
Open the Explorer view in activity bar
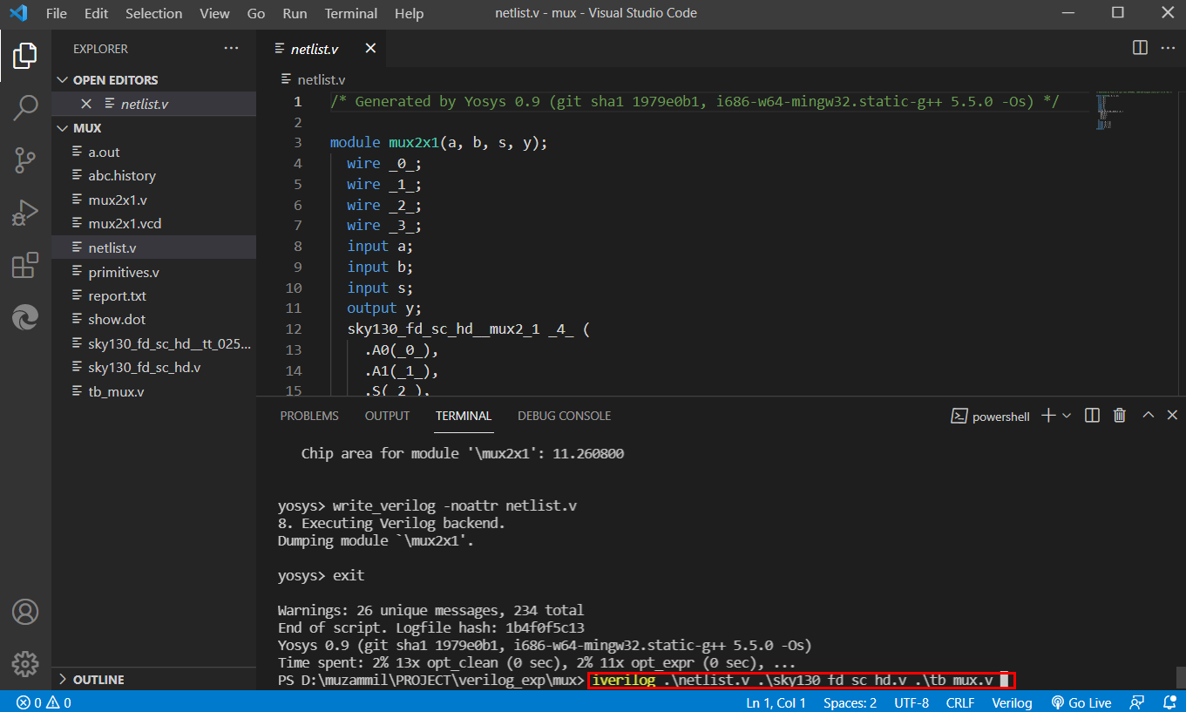click(x=25, y=56)
